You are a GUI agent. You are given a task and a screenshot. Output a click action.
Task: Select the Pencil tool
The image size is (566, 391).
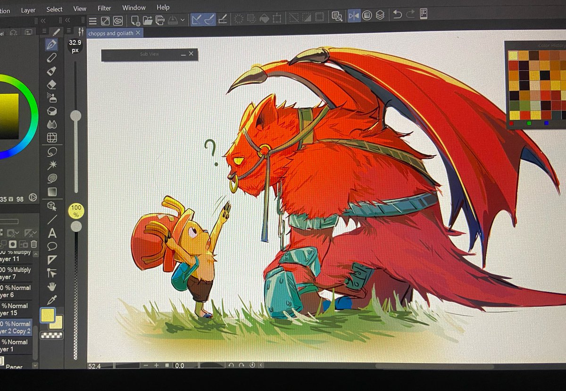[51, 57]
